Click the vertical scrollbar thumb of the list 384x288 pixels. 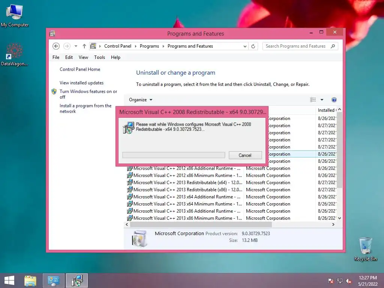coord(339,150)
